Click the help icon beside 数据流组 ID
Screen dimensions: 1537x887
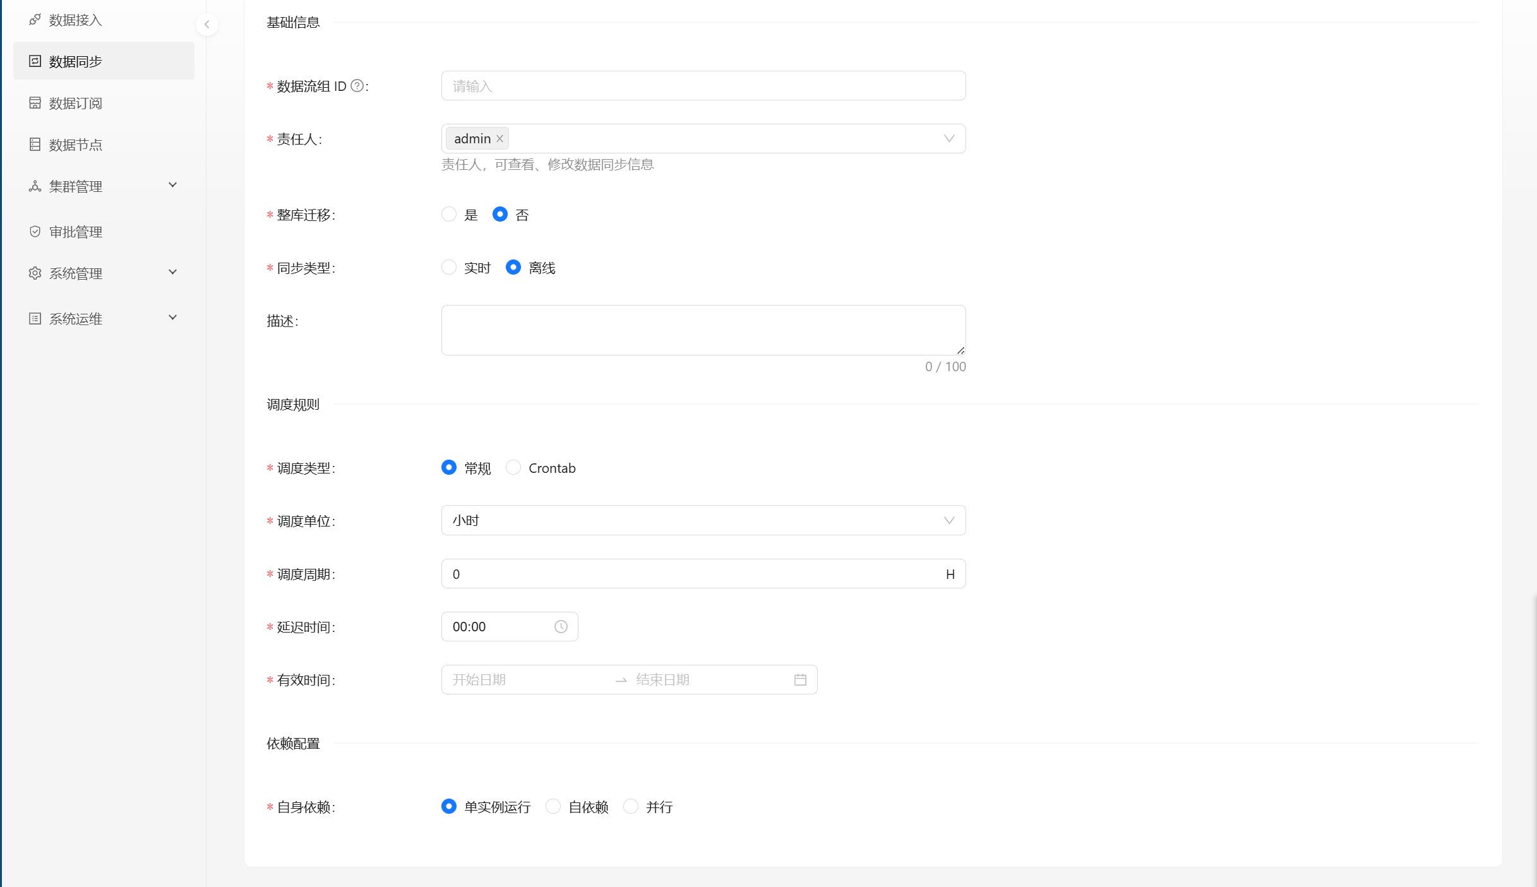point(357,86)
